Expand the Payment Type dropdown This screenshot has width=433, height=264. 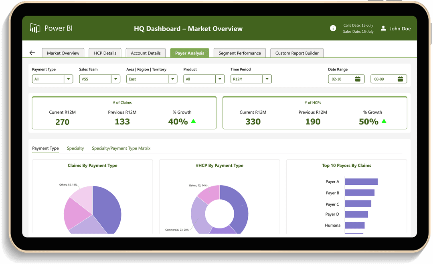click(x=69, y=79)
